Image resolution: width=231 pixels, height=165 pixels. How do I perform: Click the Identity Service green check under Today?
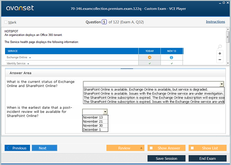[x=149, y=63]
